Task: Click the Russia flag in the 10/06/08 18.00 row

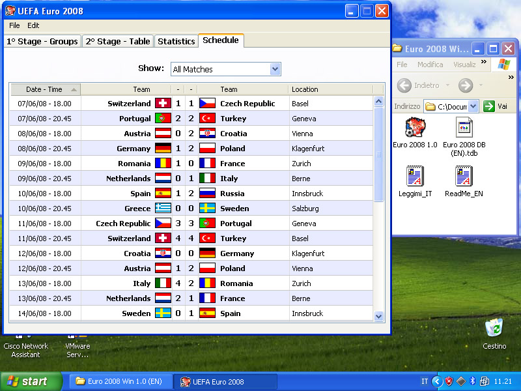Action: [x=207, y=193]
